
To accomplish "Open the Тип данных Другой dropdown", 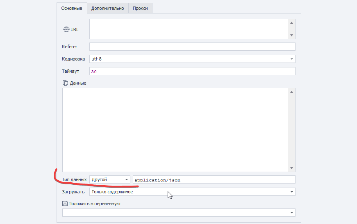I will (x=110, y=179).
